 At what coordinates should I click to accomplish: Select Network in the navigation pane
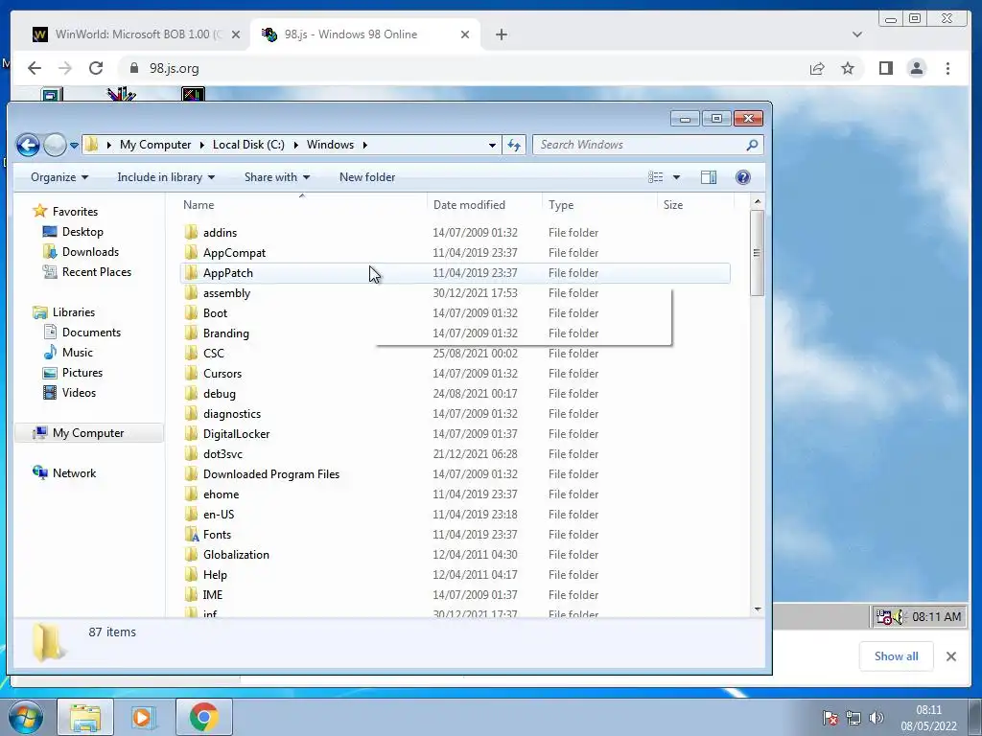[74, 473]
